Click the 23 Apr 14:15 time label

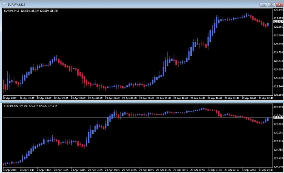27,170
